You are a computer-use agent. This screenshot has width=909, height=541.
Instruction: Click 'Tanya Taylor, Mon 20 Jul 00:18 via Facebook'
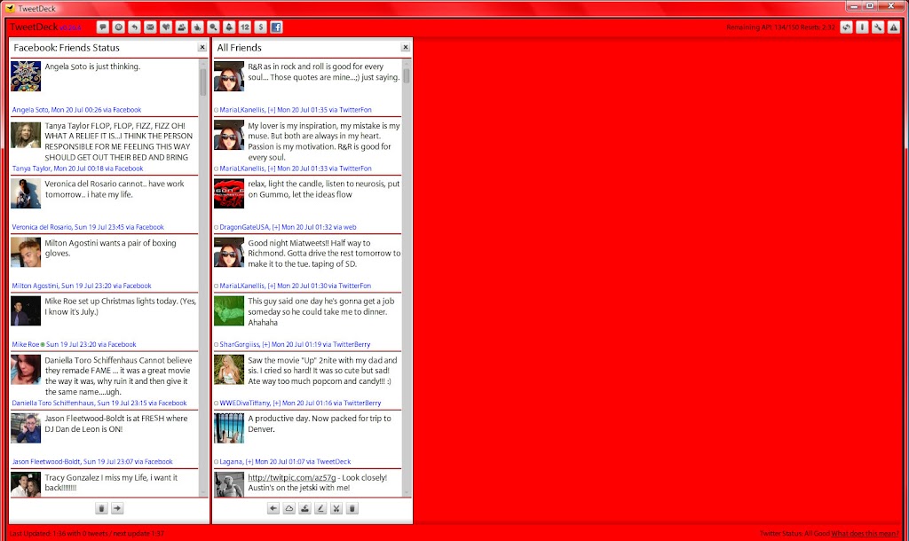(78, 169)
